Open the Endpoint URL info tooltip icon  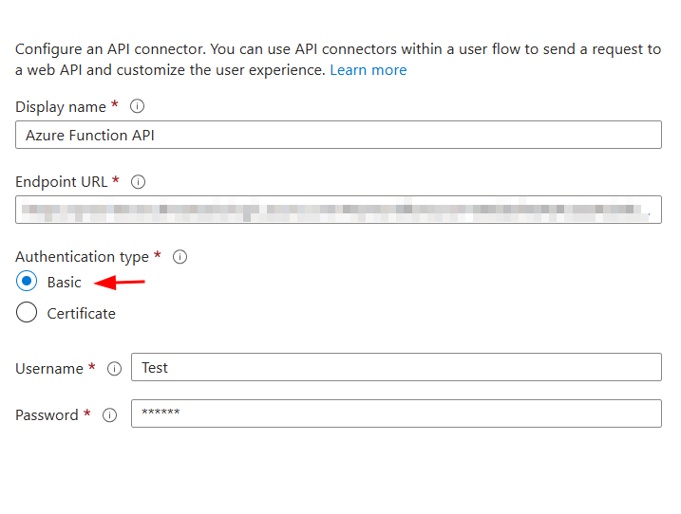[x=138, y=182]
